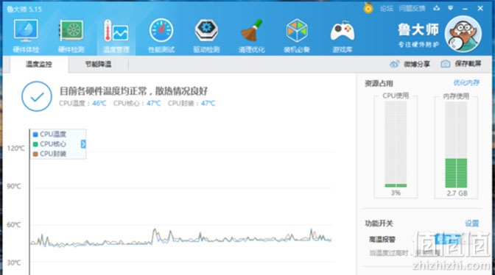Viewport: 495px width, 275px height.
Task: Click the medal icon in title bar
Action: (368, 8)
